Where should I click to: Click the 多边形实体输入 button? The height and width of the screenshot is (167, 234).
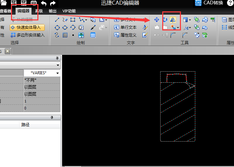tap(27, 35)
